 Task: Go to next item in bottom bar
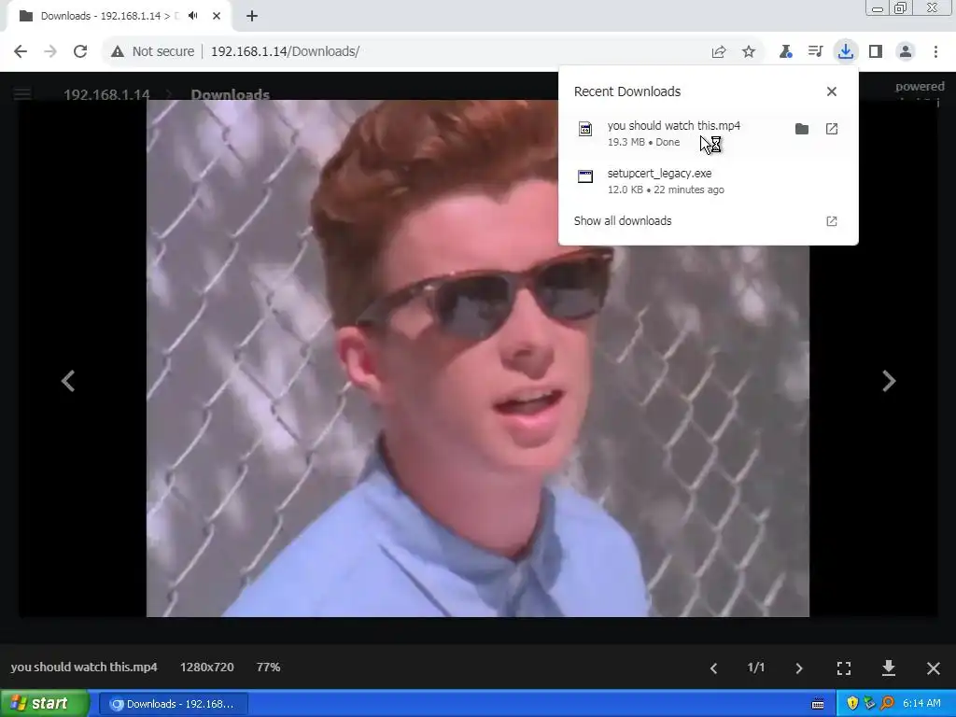[x=799, y=668]
